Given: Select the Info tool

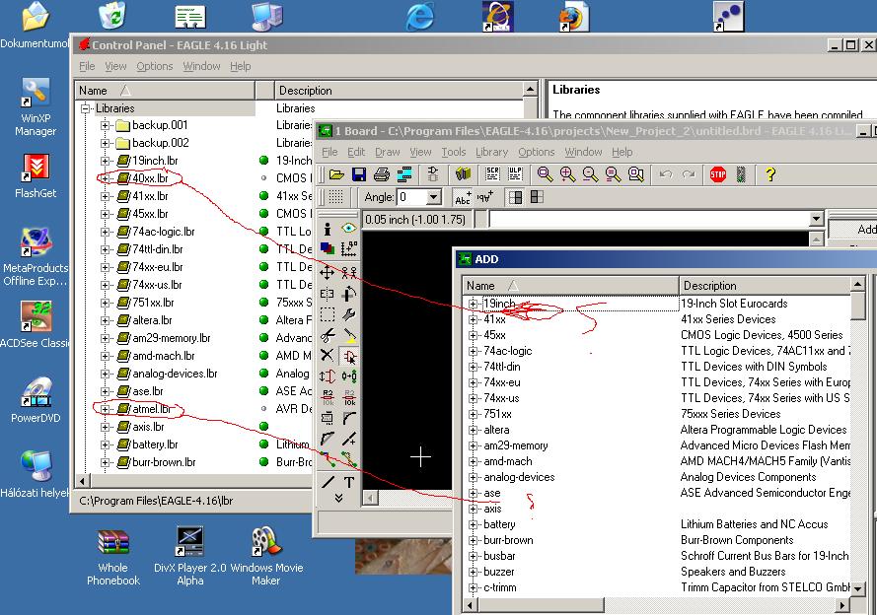Looking at the screenshot, I should pyautogui.click(x=328, y=229).
